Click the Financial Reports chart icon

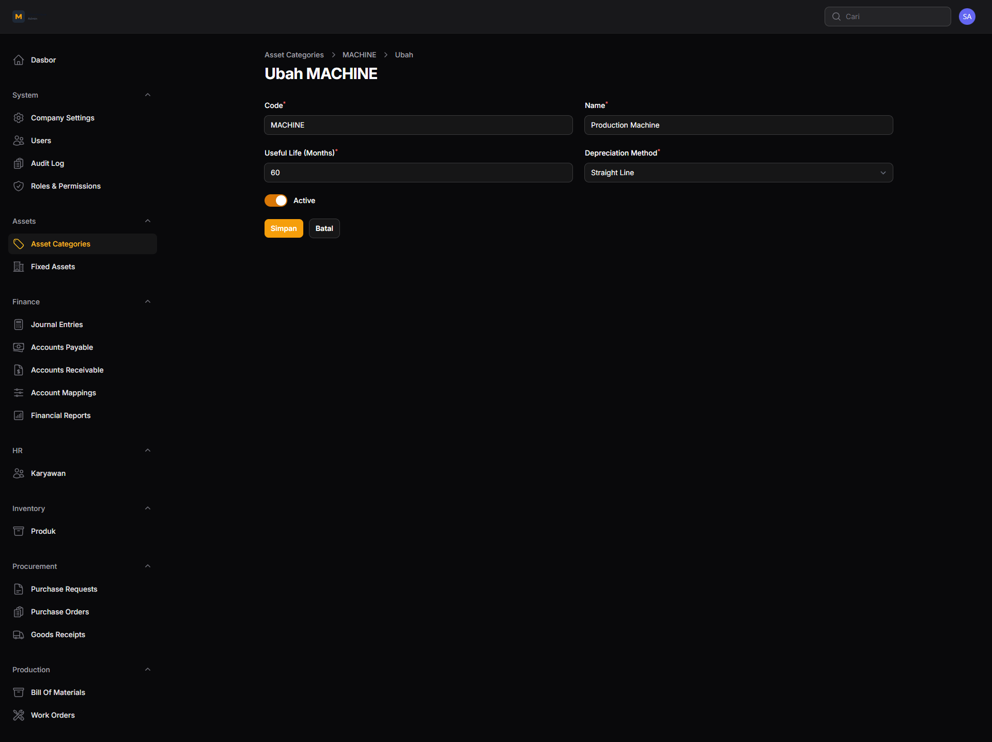coord(19,415)
